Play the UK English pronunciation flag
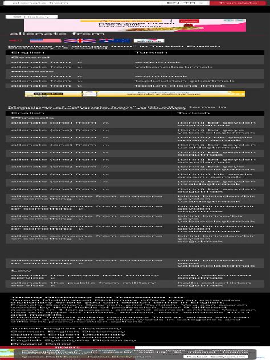This screenshot has height=360, width=270. click(80, 40)
